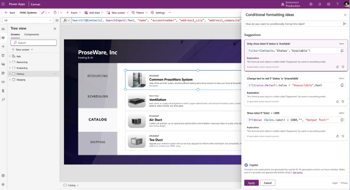Open the Variables icon in left rail
350x190 pixels.
click(3, 82)
